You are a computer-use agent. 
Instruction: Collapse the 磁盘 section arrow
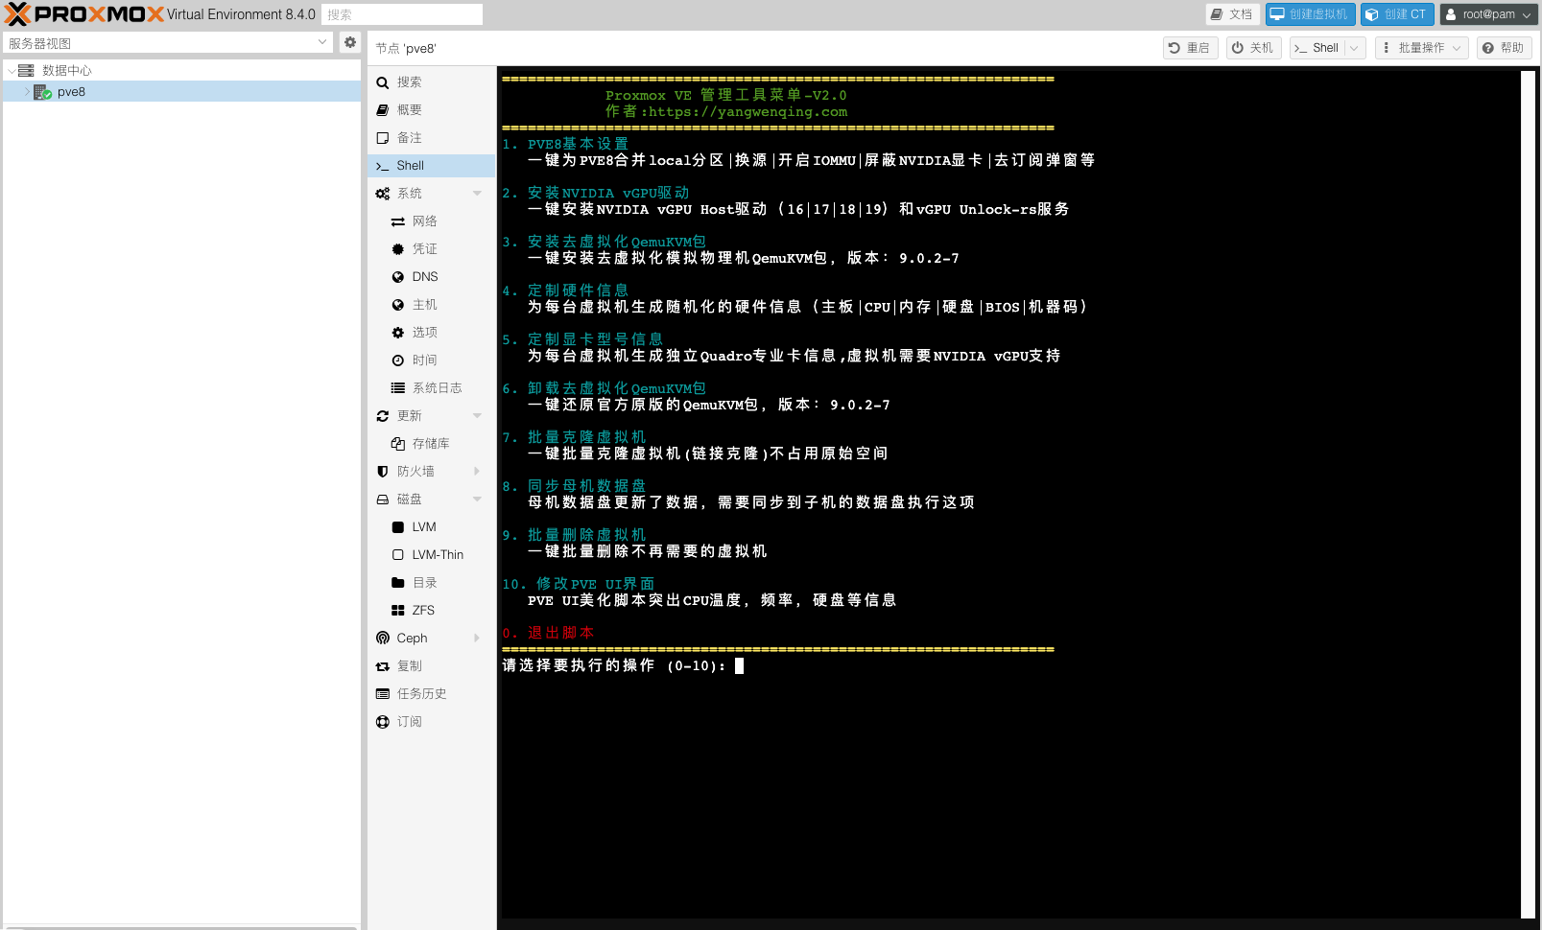click(x=477, y=500)
